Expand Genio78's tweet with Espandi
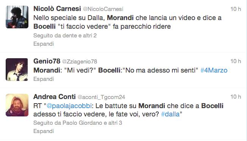247x141 pixels. (x=44, y=79)
